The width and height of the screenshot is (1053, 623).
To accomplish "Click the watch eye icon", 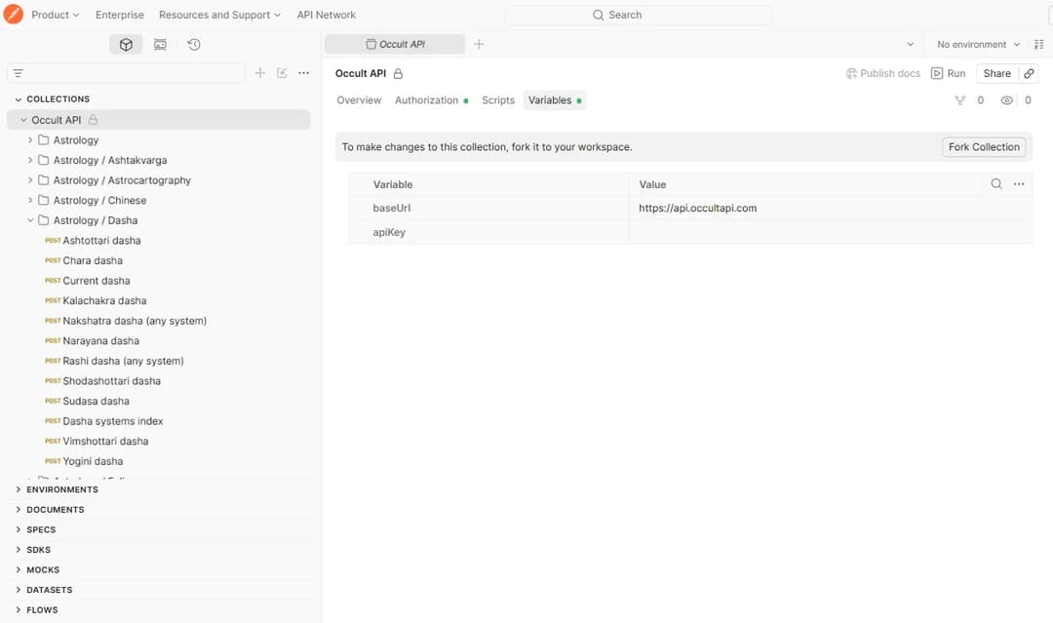I will click(x=1006, y=100).
